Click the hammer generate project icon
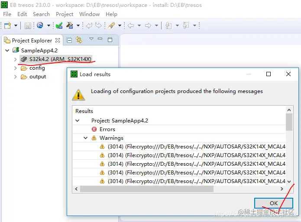The image size is (301, 222). click(x=69, y=26)
